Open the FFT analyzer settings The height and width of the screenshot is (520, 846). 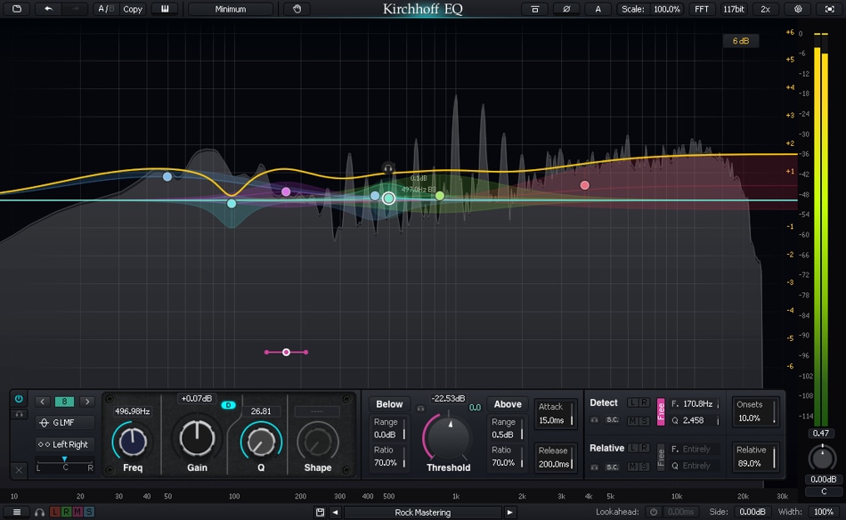pos(702,9)
